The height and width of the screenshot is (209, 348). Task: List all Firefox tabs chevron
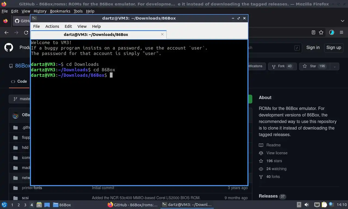pyautogui.click(x=342, y=21)
